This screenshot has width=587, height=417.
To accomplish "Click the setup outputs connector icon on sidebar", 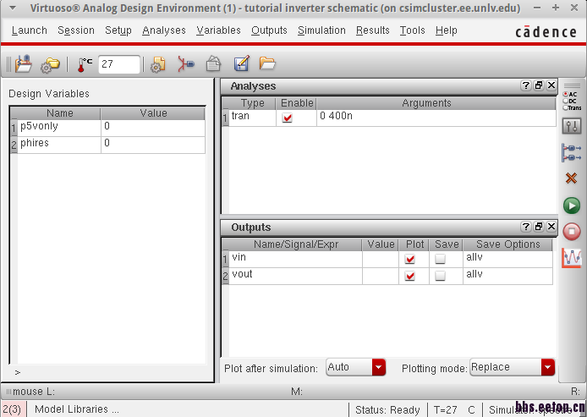I will coord(572,153).
